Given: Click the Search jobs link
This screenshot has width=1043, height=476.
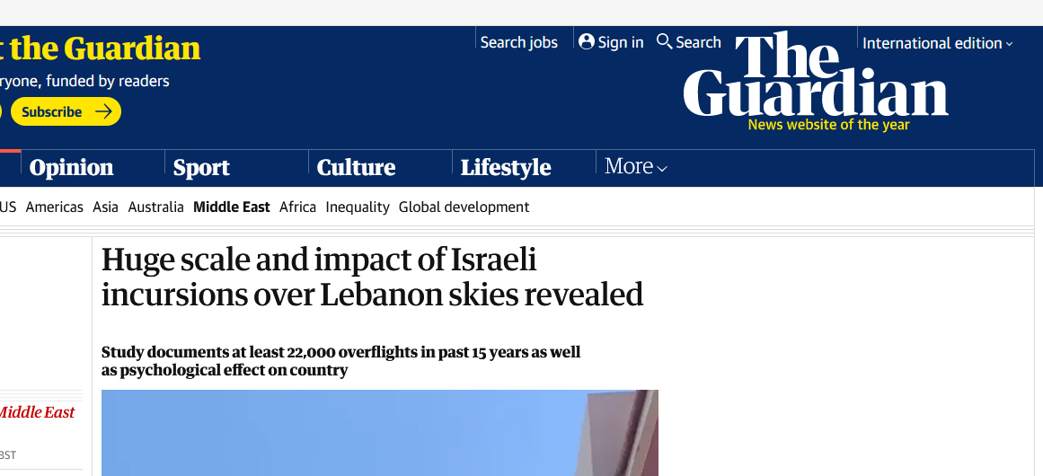Looking at the screenshot, I should 519,42.
